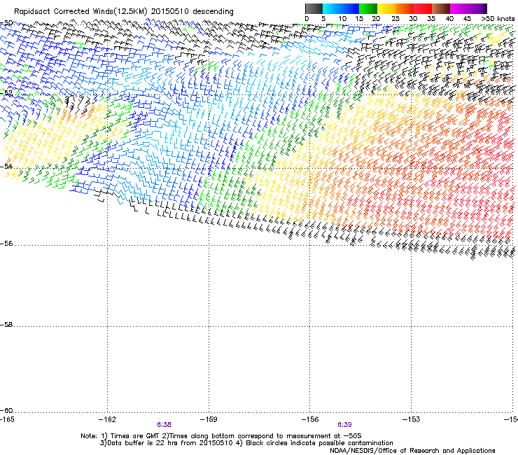Click the gray 0-5 knots color bar segment
This screenshot has height=455, width=518.
pos(314,8)
